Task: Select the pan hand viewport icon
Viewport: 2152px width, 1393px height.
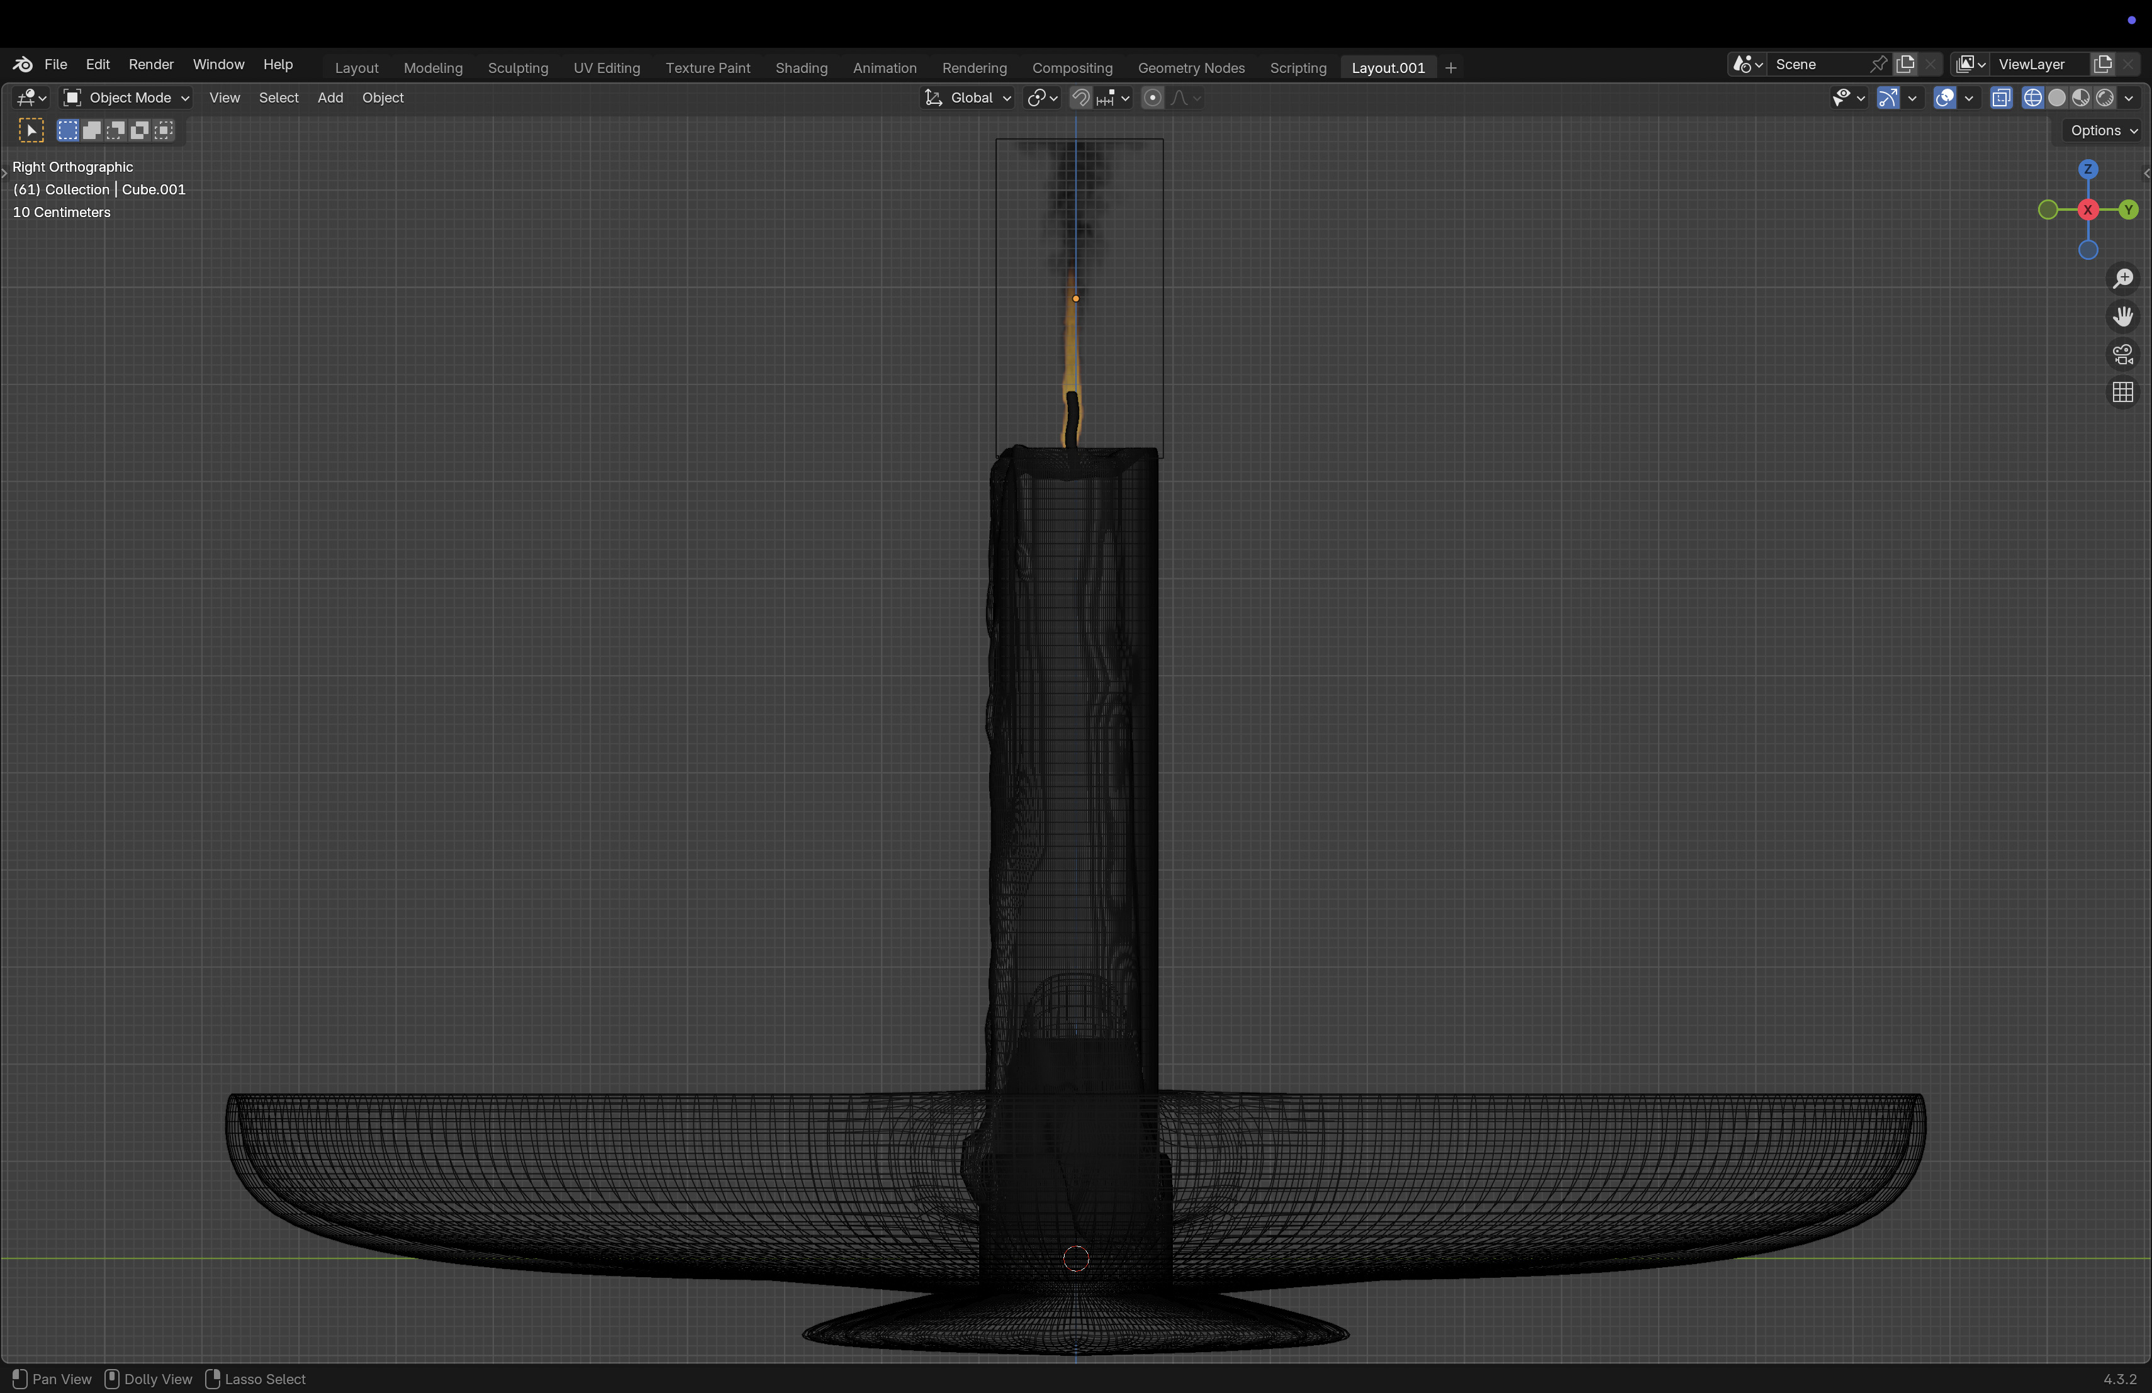Action: point(2122,316)
